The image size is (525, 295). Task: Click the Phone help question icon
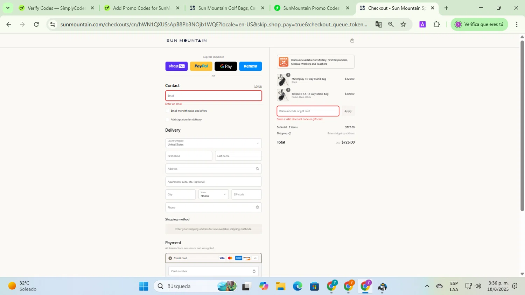tap(257, 207)
